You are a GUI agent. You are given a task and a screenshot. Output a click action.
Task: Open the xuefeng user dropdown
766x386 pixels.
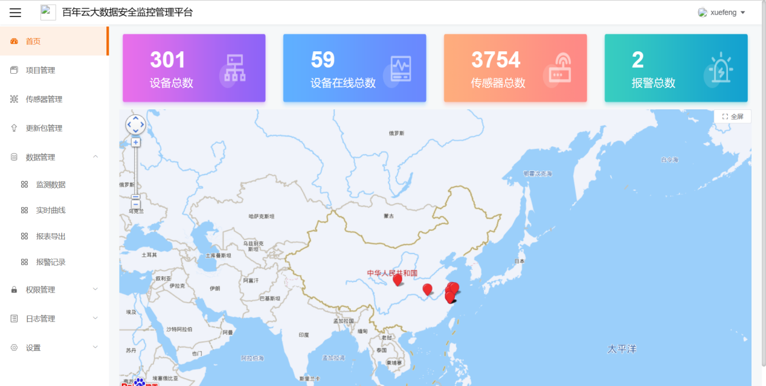click(722, 13)
